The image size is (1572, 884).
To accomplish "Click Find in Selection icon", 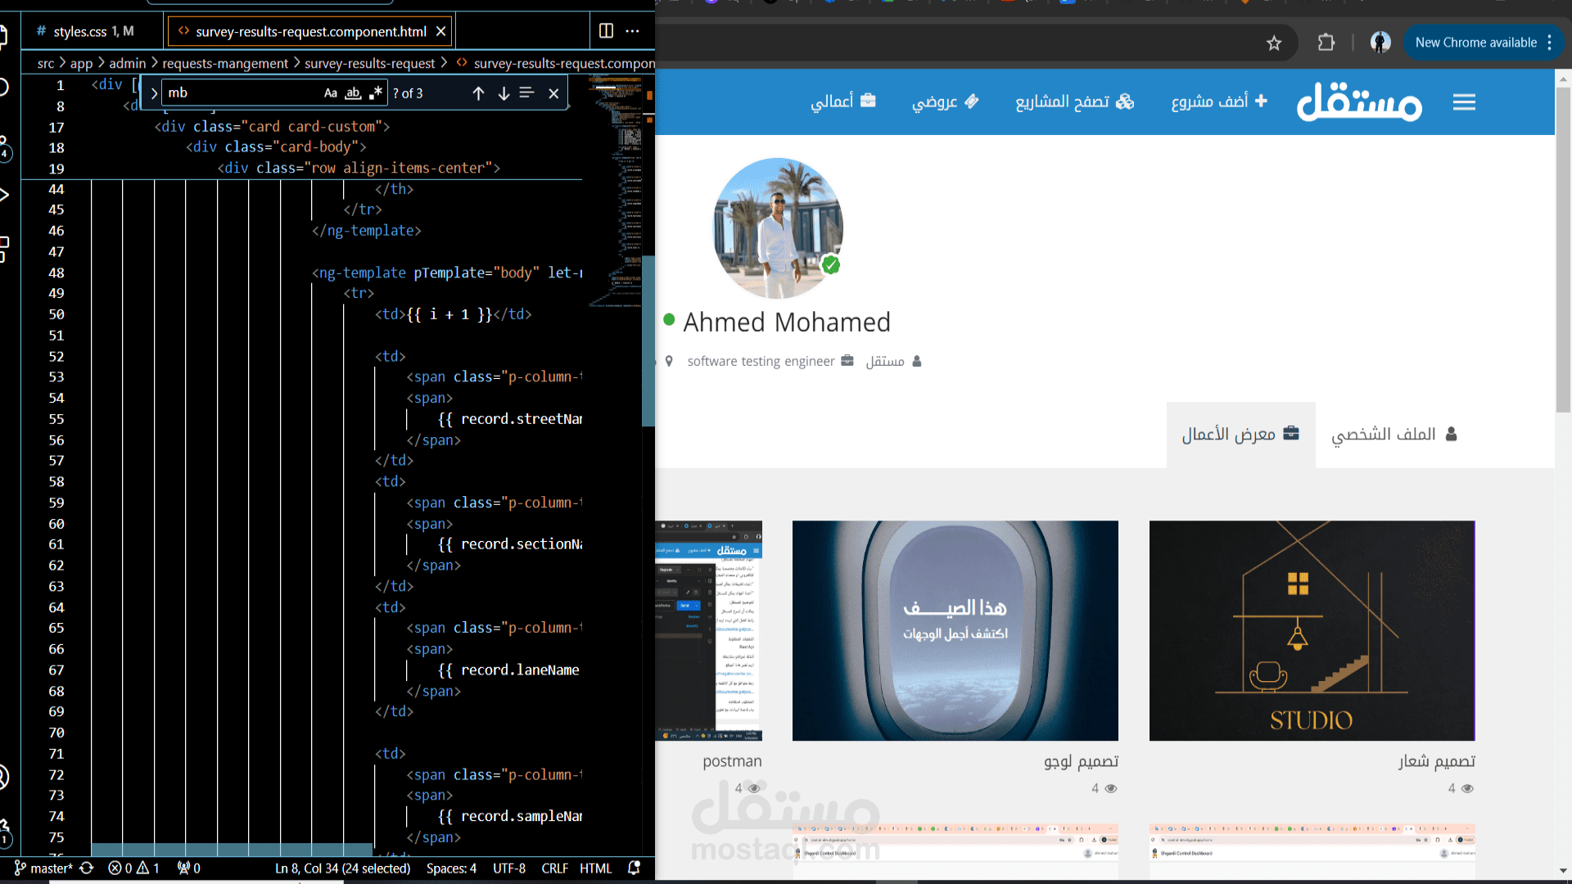I will 527,93.
